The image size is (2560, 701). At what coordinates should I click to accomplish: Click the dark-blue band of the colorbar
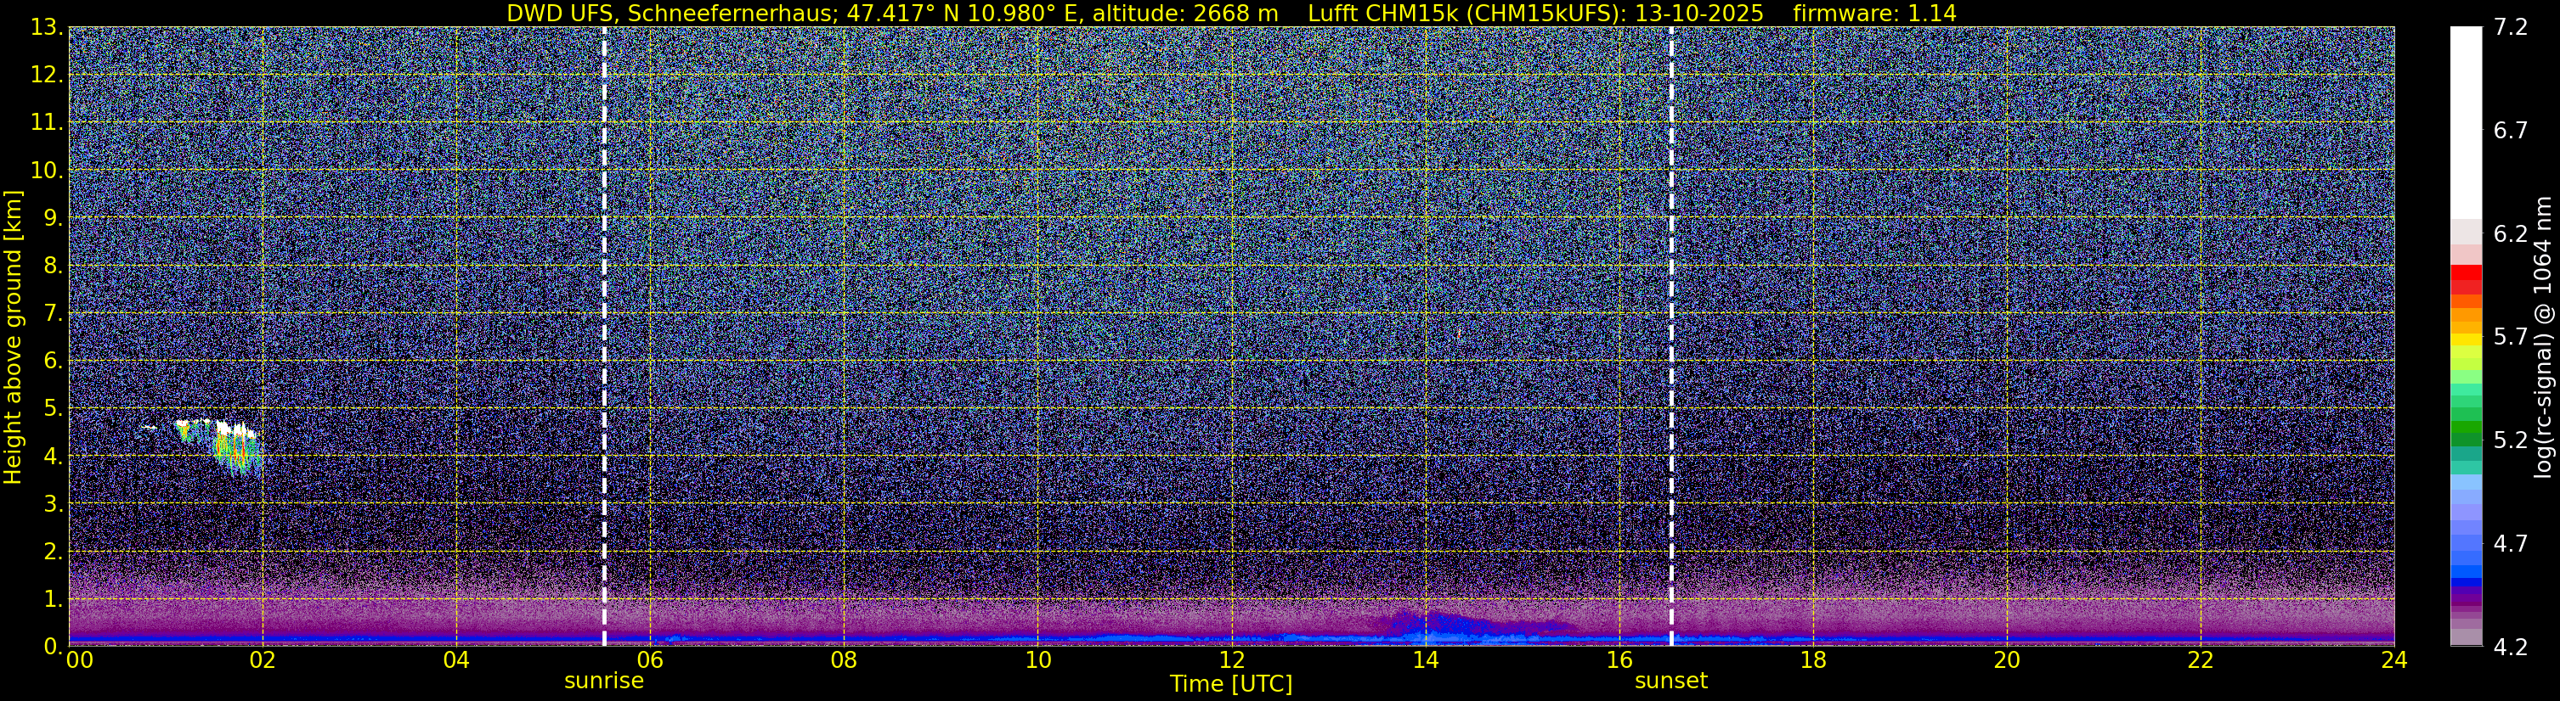(x=2466, y=584)
